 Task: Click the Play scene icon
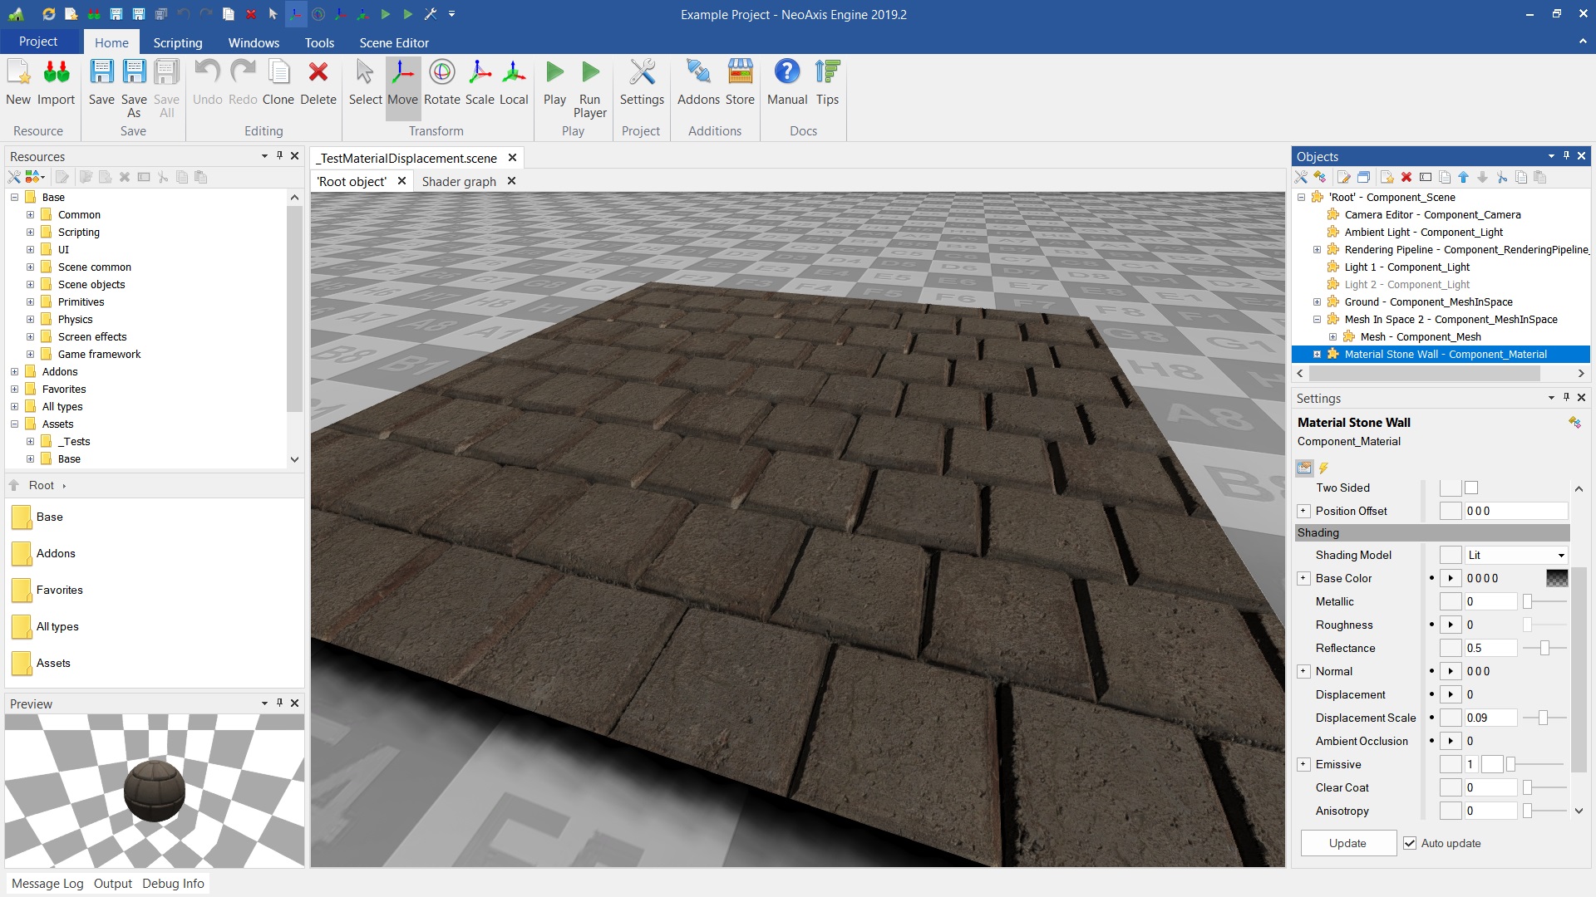pos(554,73)
